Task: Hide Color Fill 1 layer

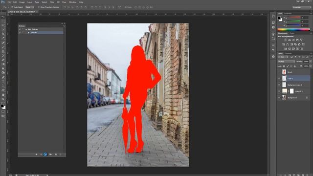Action: click(x=279, y=91)
